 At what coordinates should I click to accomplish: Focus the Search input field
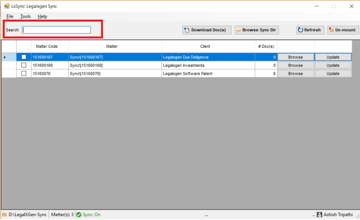coord(56,30)
